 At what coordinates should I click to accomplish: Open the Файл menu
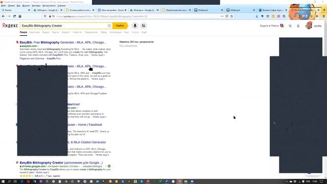tap(4, 6)
